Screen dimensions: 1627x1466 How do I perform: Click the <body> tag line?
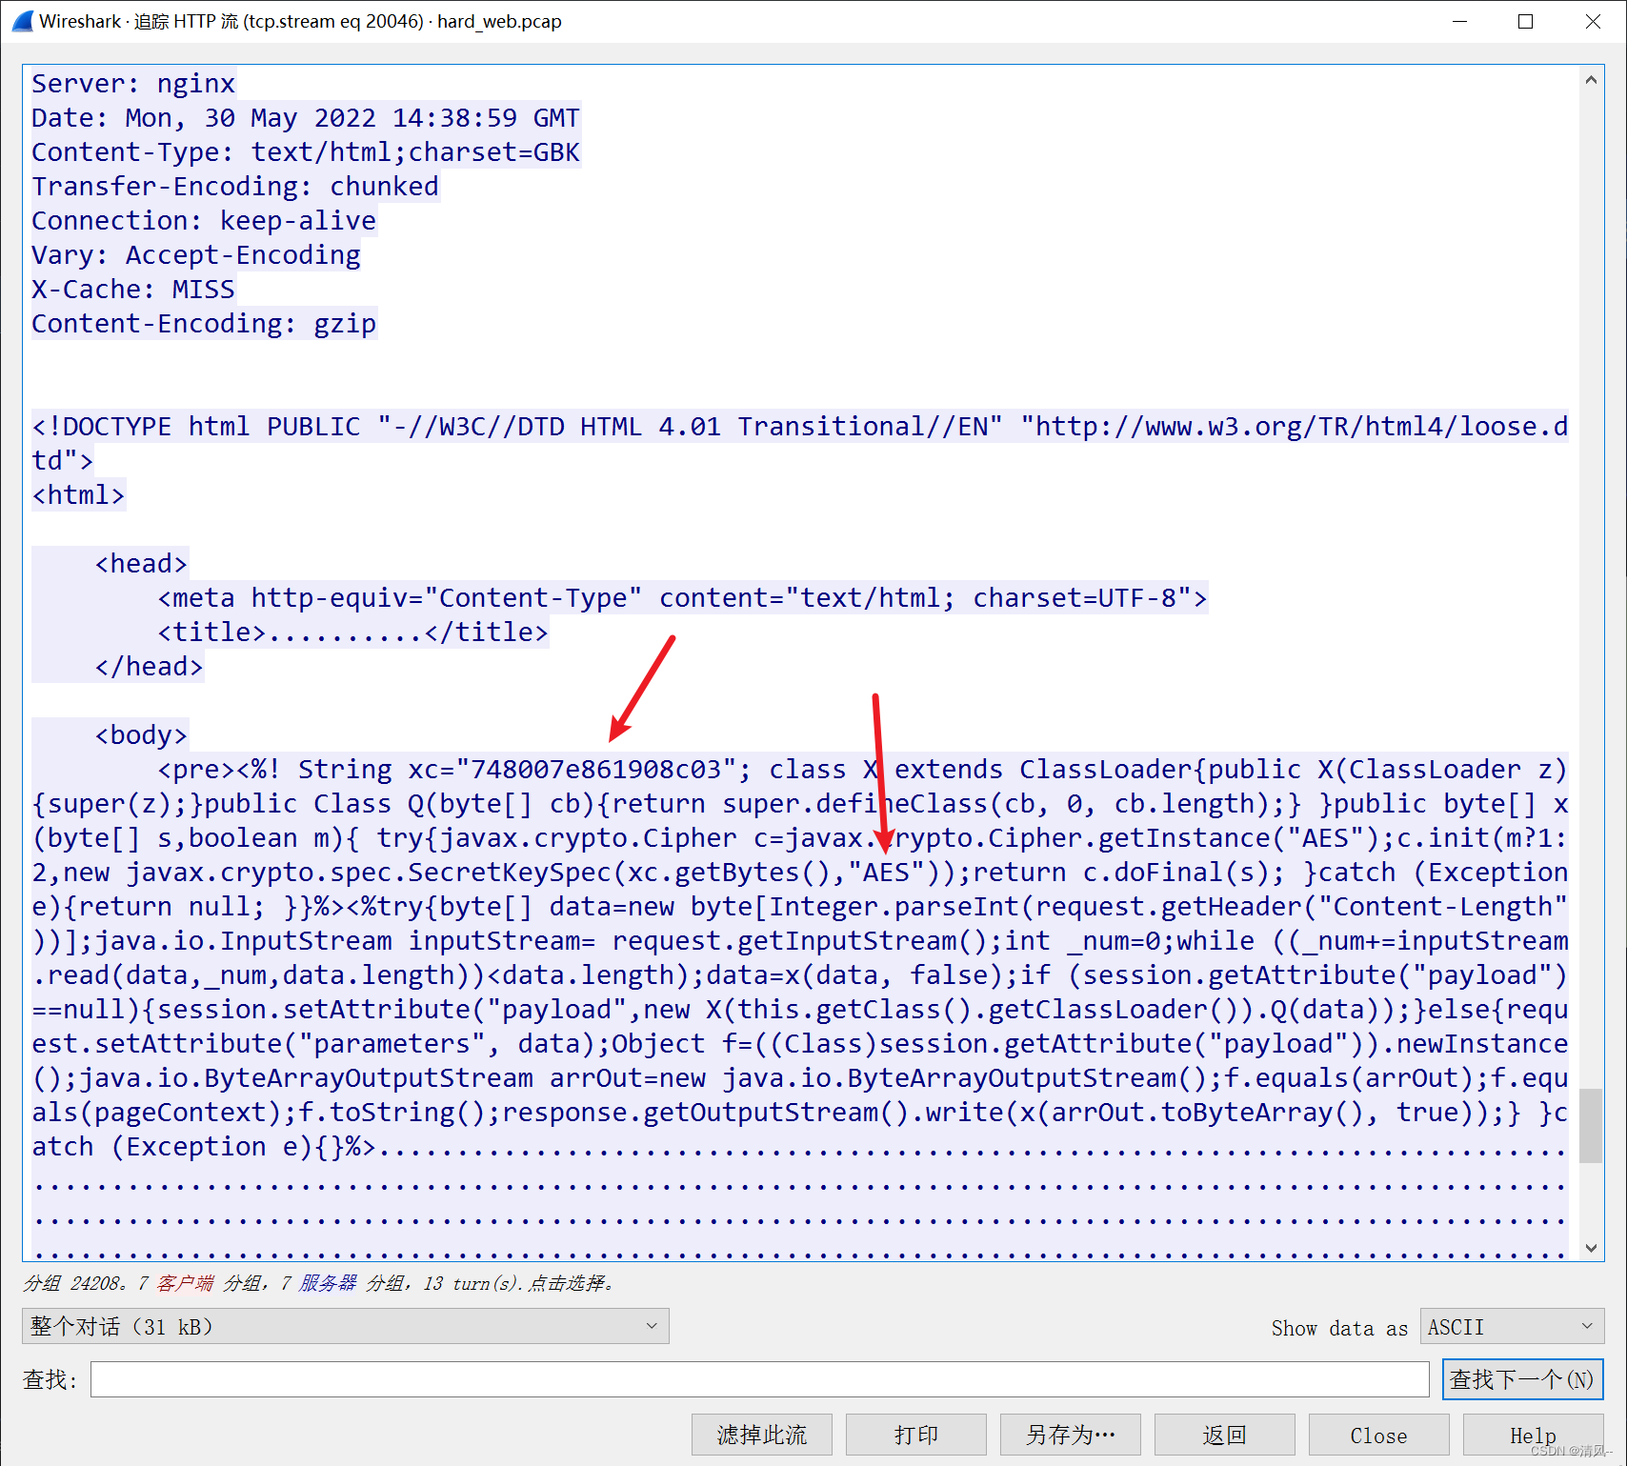(x=141, y=735)
